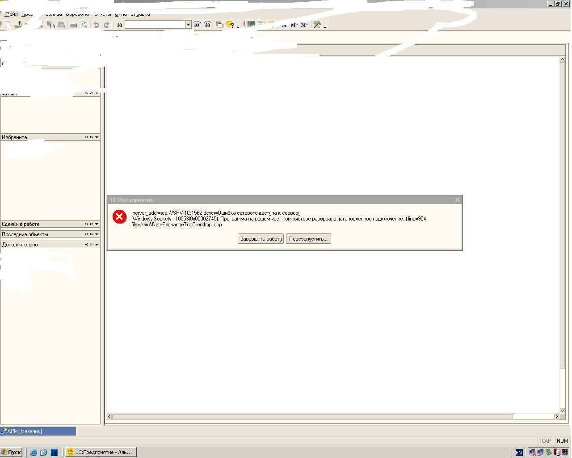The width and height of the screenshot is (572, 458).
Task: Click the search text input field
Action: click(155, 25)
